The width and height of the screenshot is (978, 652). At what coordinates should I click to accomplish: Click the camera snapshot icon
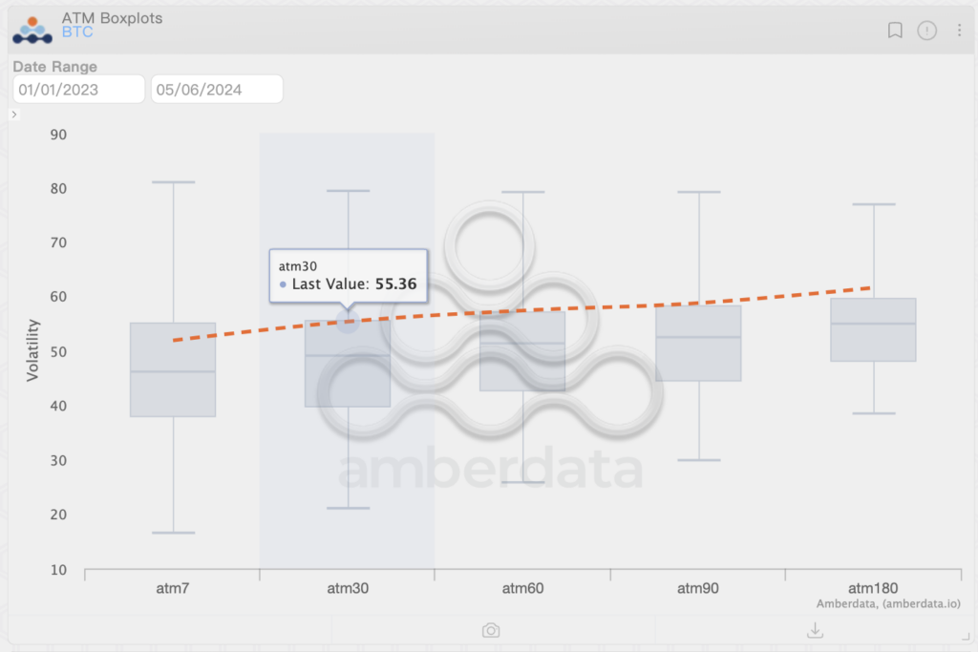pyautogui.click(x=491, y=630)
